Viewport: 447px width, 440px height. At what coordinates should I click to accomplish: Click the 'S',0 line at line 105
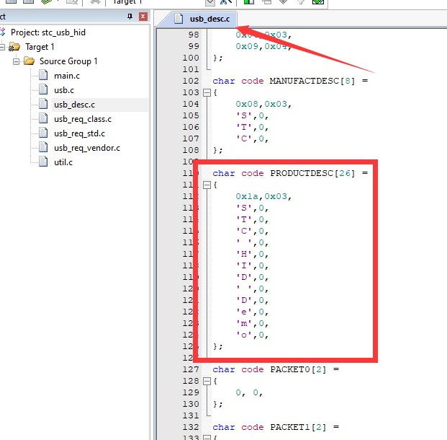pyautogui.click(x=252, y=115)
